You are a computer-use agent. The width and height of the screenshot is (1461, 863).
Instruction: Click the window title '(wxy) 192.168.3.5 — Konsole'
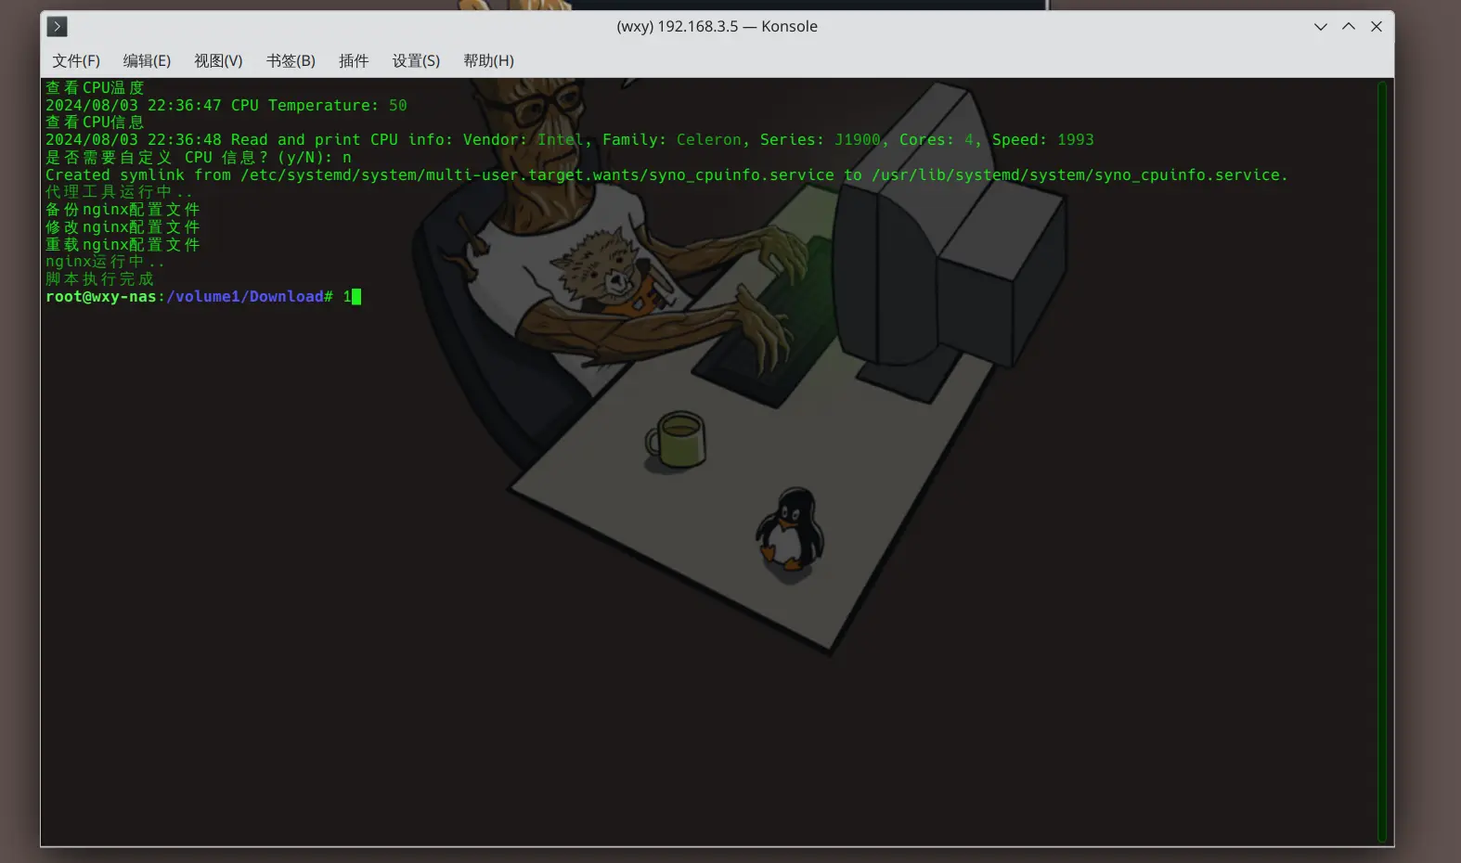point(717,27)
